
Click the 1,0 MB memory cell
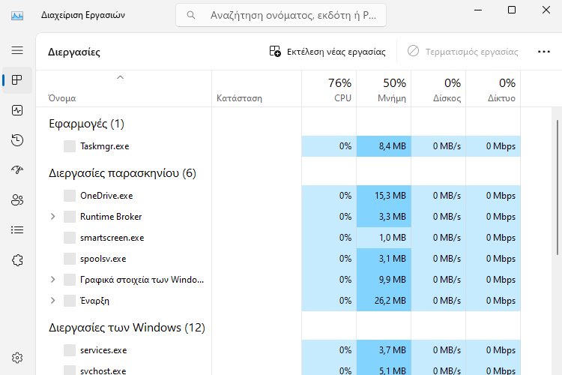pyautogui.click(x=384, y=238)
